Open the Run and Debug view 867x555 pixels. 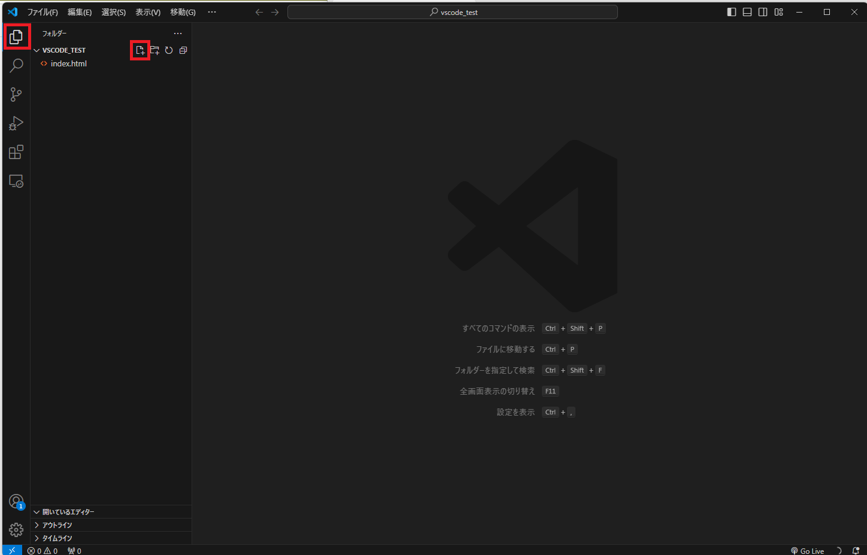(16, 123)
